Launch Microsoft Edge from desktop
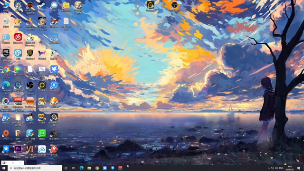 (6, 87)
